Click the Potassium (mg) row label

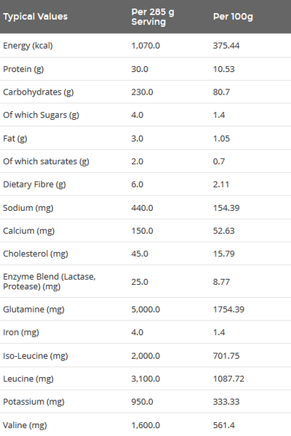(33, 402)
